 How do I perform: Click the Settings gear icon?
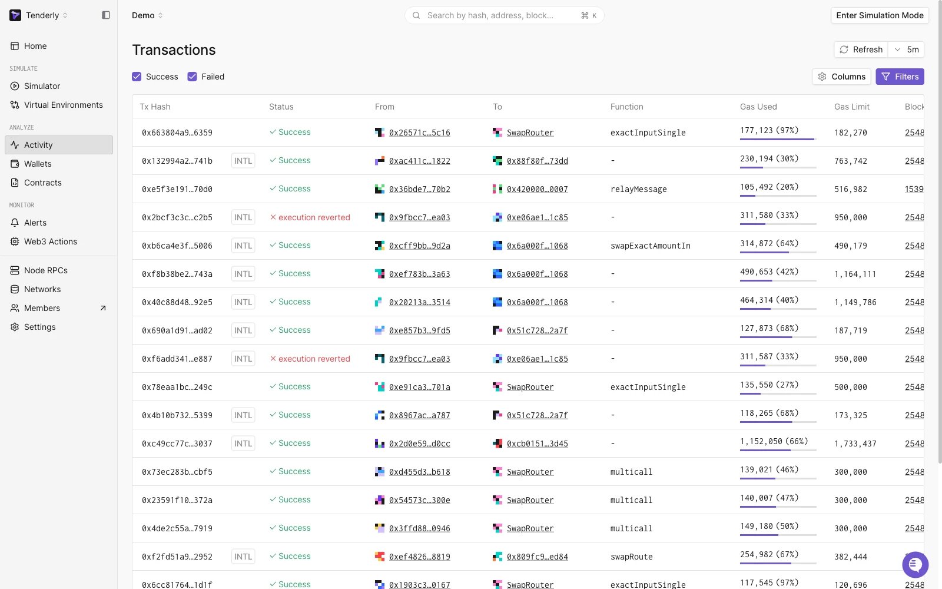point(15,327)
